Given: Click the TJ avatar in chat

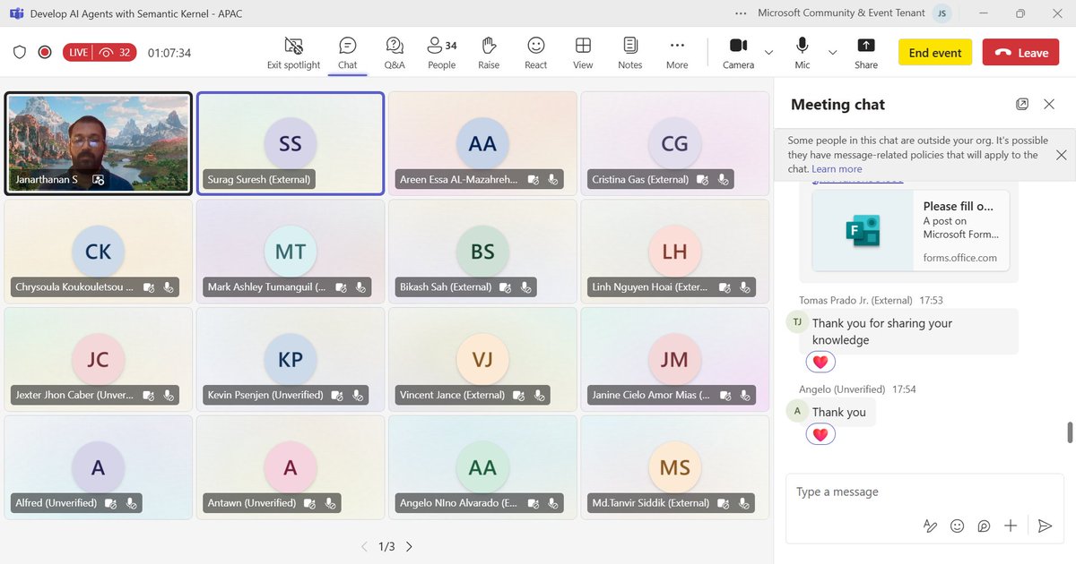Looking at the screenshot, I should coord(796,321).
